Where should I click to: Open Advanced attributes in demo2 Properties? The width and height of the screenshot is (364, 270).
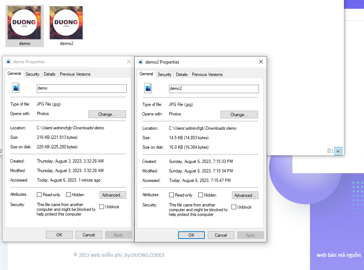[245, 195]
